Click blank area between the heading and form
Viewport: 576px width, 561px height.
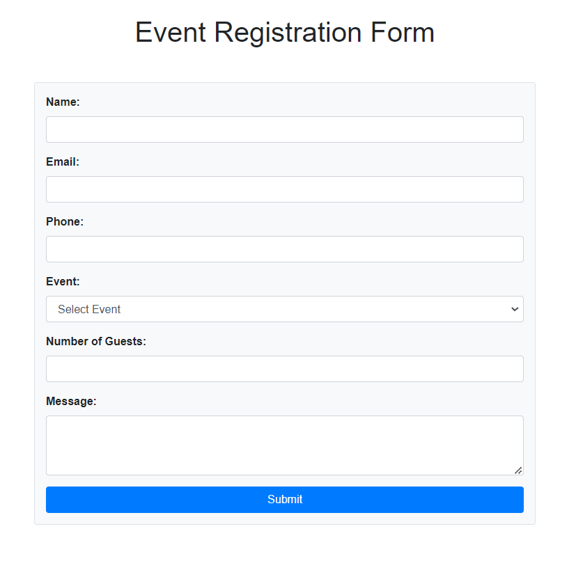(x=285, y=65)
